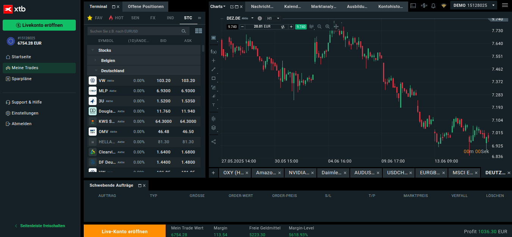Click the Livekonto eröffnen button
Image resolution: width=512 pixels, height=237 pixels.
pos(39,25)
